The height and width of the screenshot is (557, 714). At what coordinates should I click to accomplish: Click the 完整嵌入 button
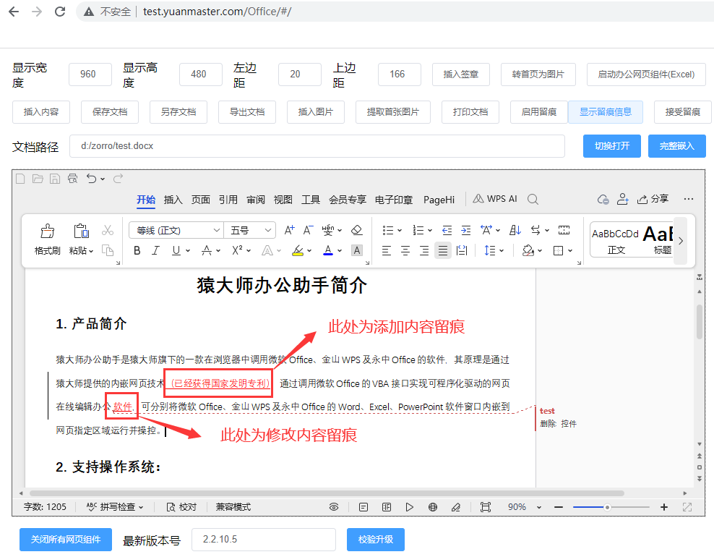pos(677,146)
